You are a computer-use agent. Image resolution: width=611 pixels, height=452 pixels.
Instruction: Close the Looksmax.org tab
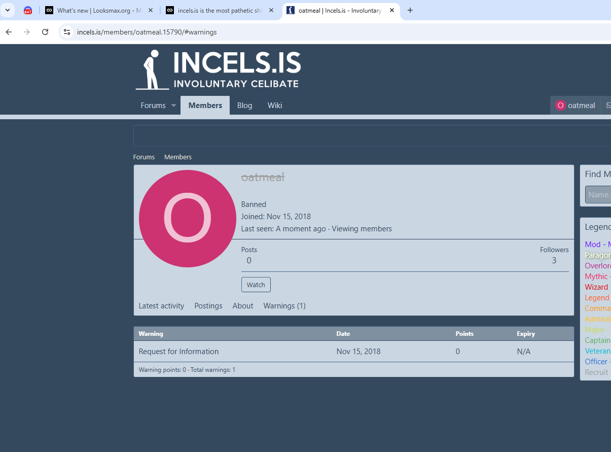(151, 10)
